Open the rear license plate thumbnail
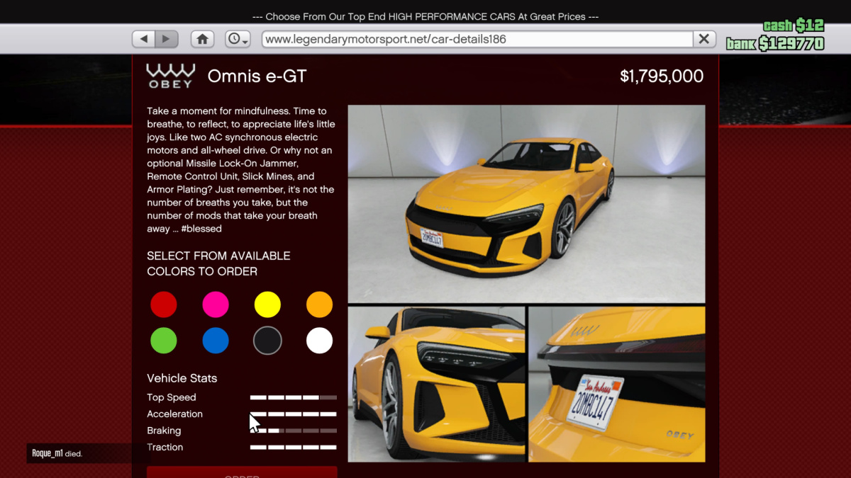The height and width of the screenshot is (478, 851). click(616, 384)
